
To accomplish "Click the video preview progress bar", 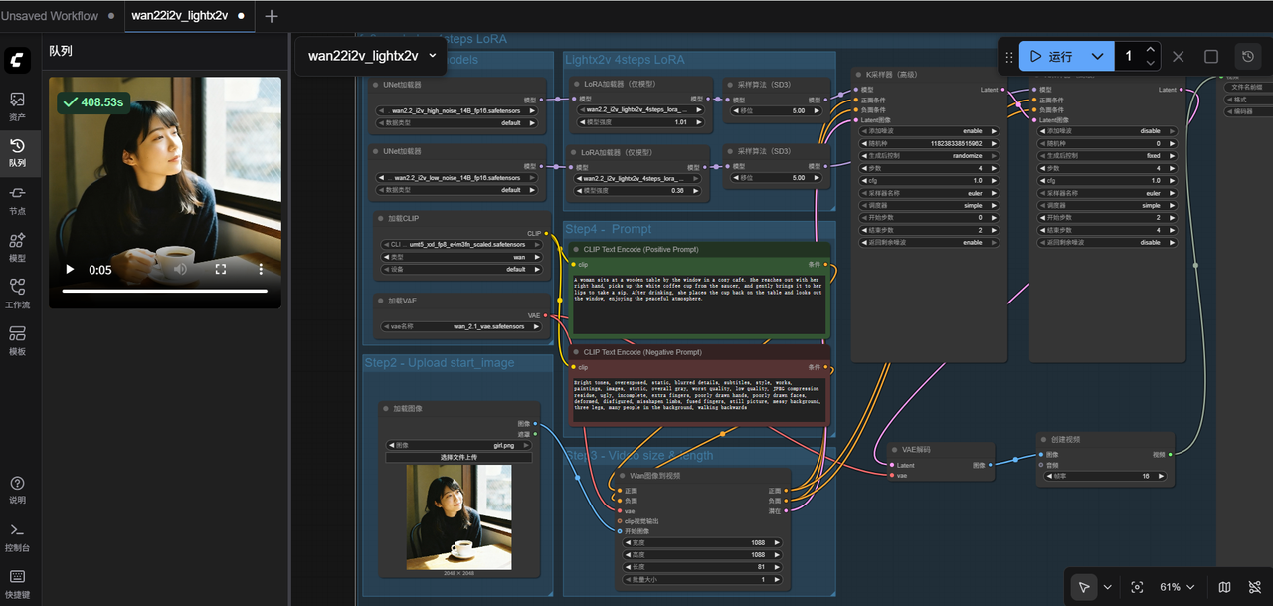I will [164, 291].
